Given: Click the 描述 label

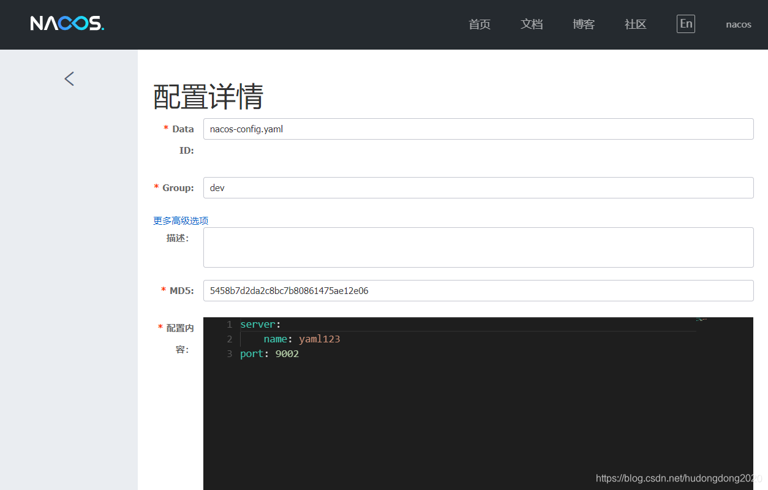Looking at the screenshot, I should [x=178, y=238].
